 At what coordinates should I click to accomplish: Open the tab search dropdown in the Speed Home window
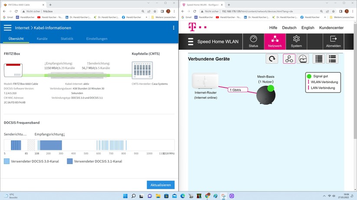coord(327,3)
